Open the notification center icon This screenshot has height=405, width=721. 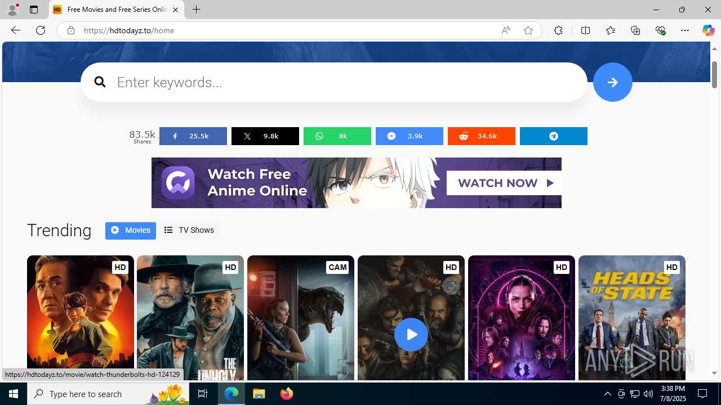pos(703,394)
